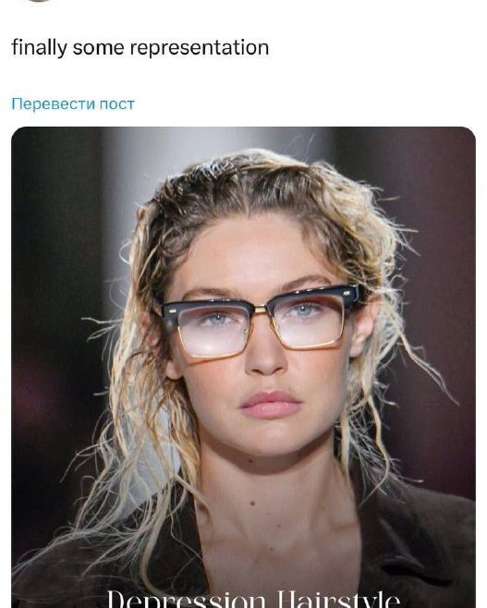Click the glasses in the photo

tap(261, 320)
